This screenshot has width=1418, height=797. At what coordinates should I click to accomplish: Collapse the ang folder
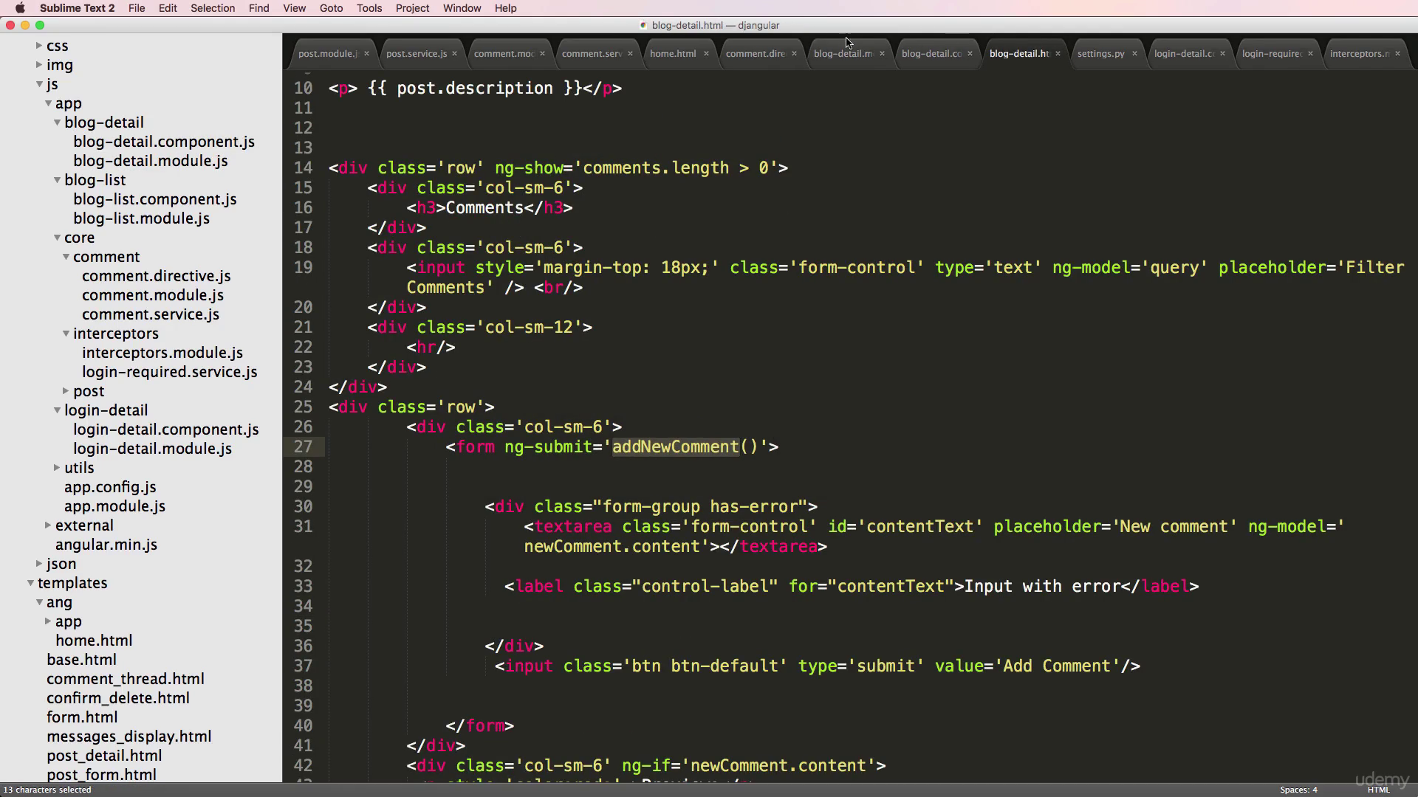[39, 602]
